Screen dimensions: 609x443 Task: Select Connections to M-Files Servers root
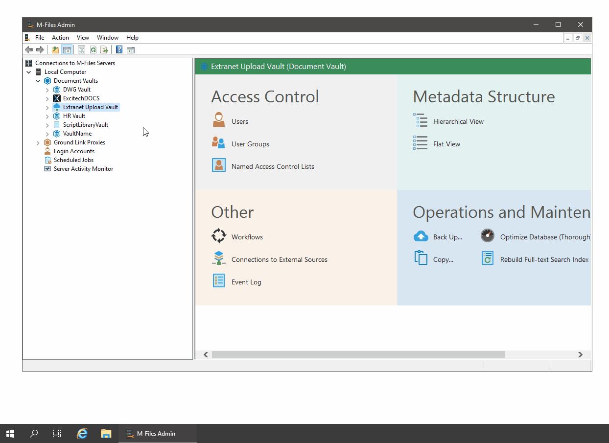[x=75, y=63]
